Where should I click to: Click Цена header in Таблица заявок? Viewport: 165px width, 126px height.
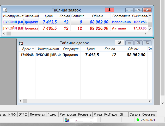49,16
